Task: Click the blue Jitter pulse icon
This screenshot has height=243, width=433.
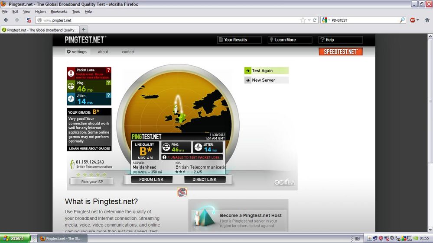Action: pos(71,99)
